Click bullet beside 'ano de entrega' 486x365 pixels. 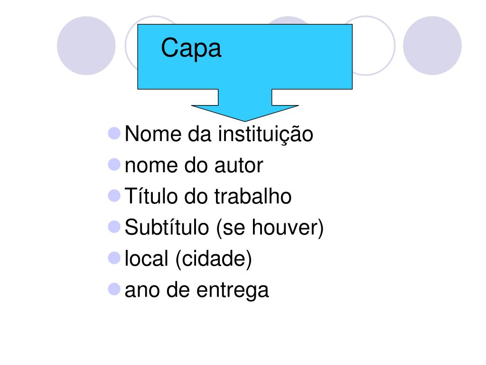[114, 289]
